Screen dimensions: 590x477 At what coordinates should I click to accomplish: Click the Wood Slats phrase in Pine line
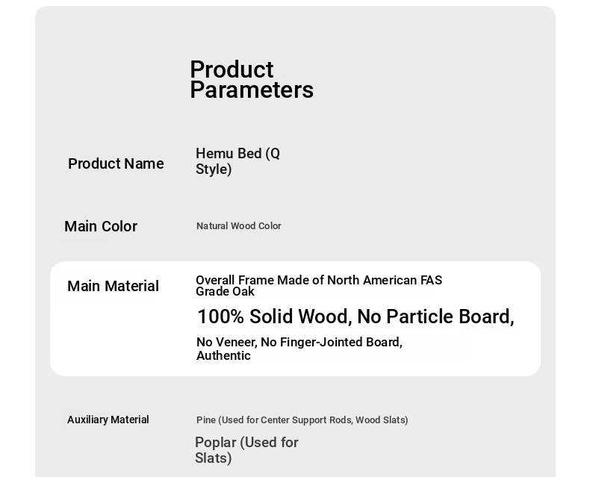click(382, 420)
